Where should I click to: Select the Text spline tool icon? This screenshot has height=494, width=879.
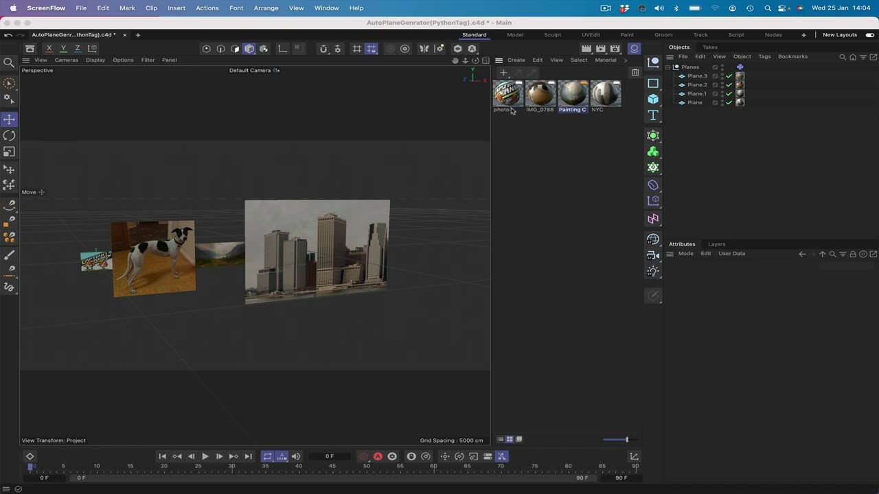coord(653,115)
